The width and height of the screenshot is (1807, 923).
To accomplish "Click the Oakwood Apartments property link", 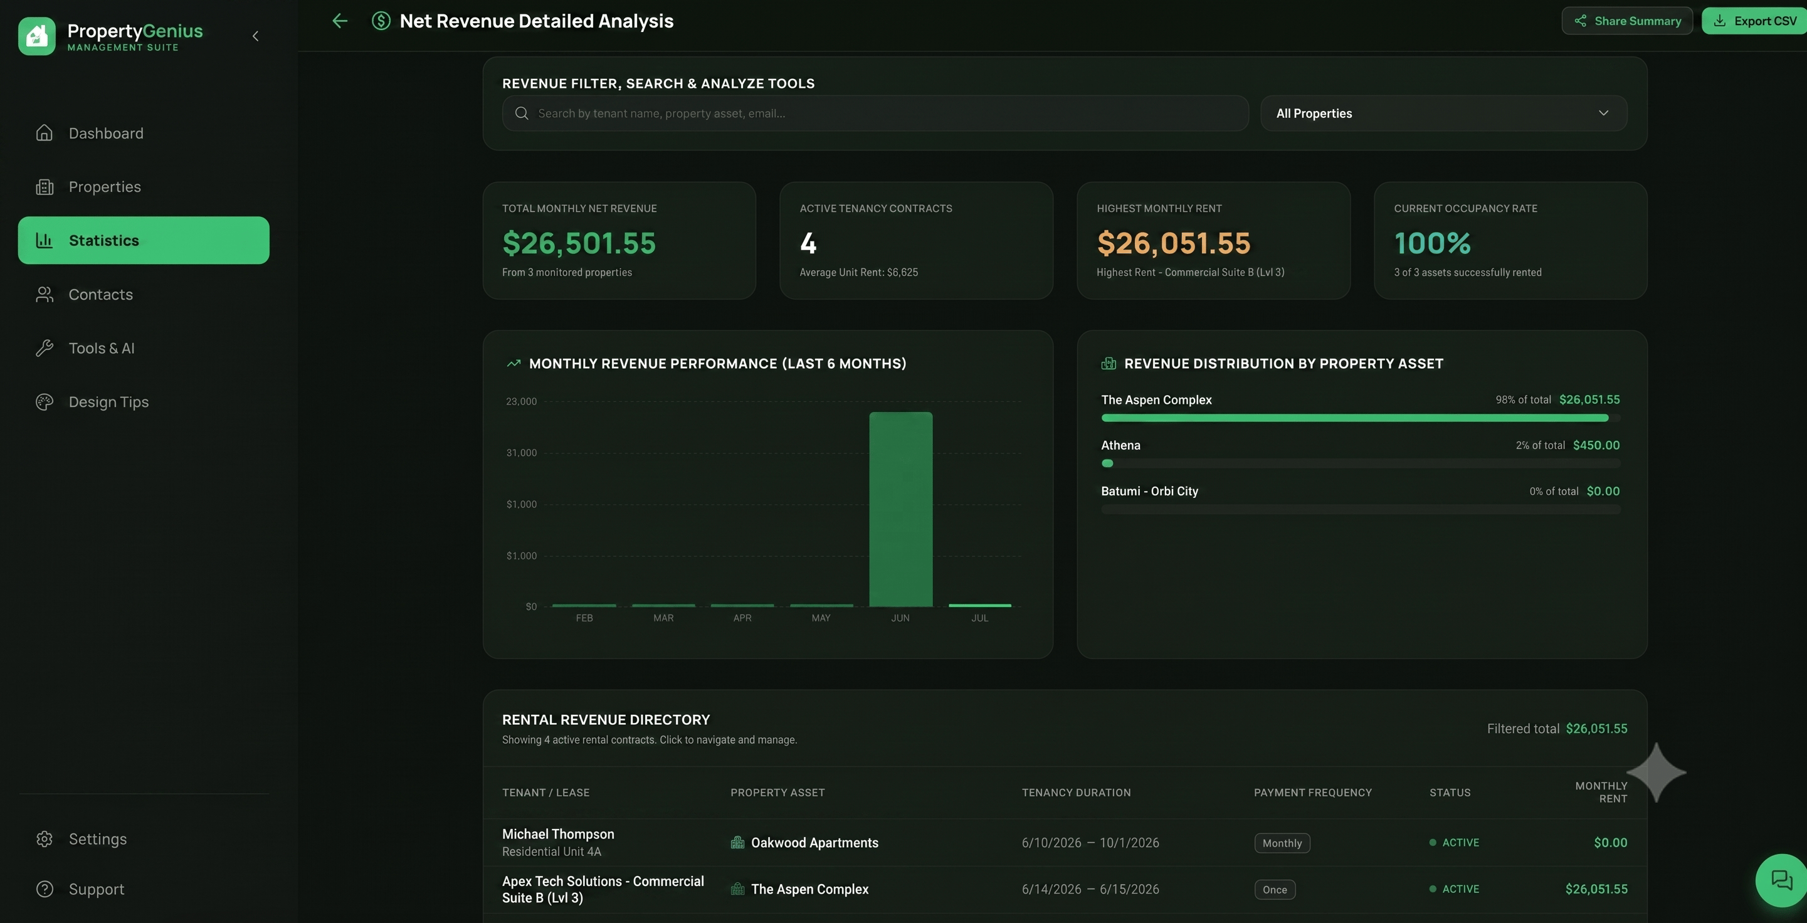I will (x=814, y=842).
